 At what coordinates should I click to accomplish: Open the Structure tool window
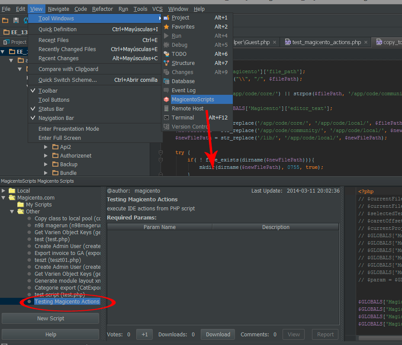pos(197,63)
